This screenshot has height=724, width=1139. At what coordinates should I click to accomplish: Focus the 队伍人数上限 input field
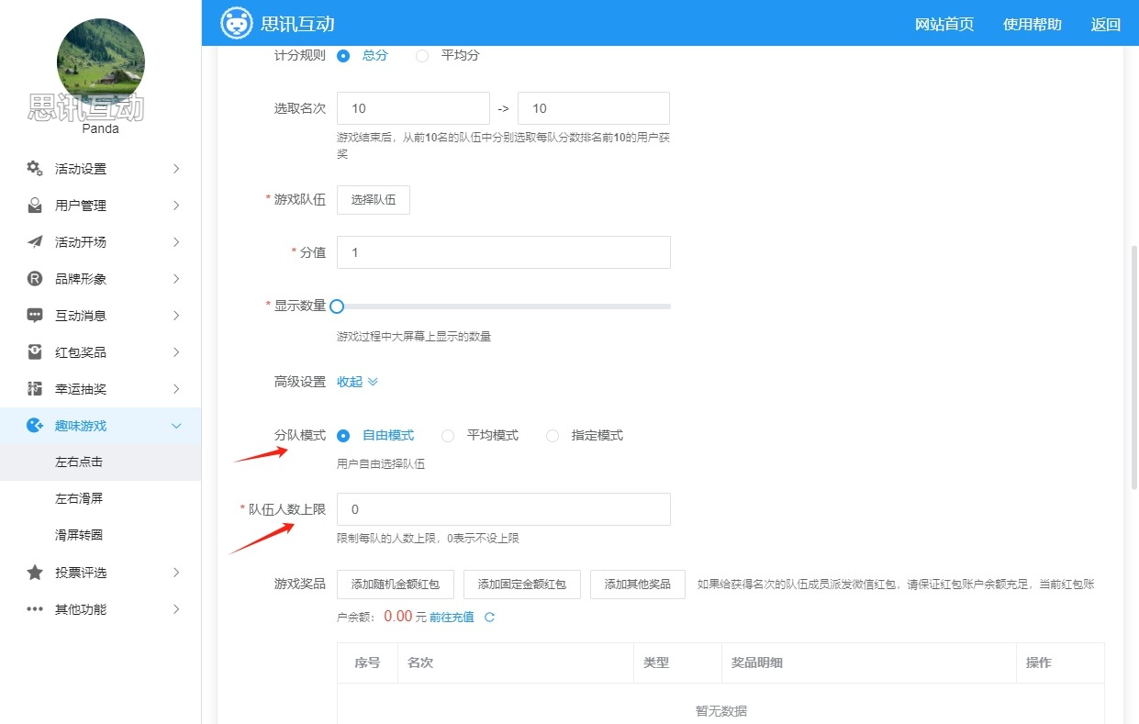click(x=504, y=509)
